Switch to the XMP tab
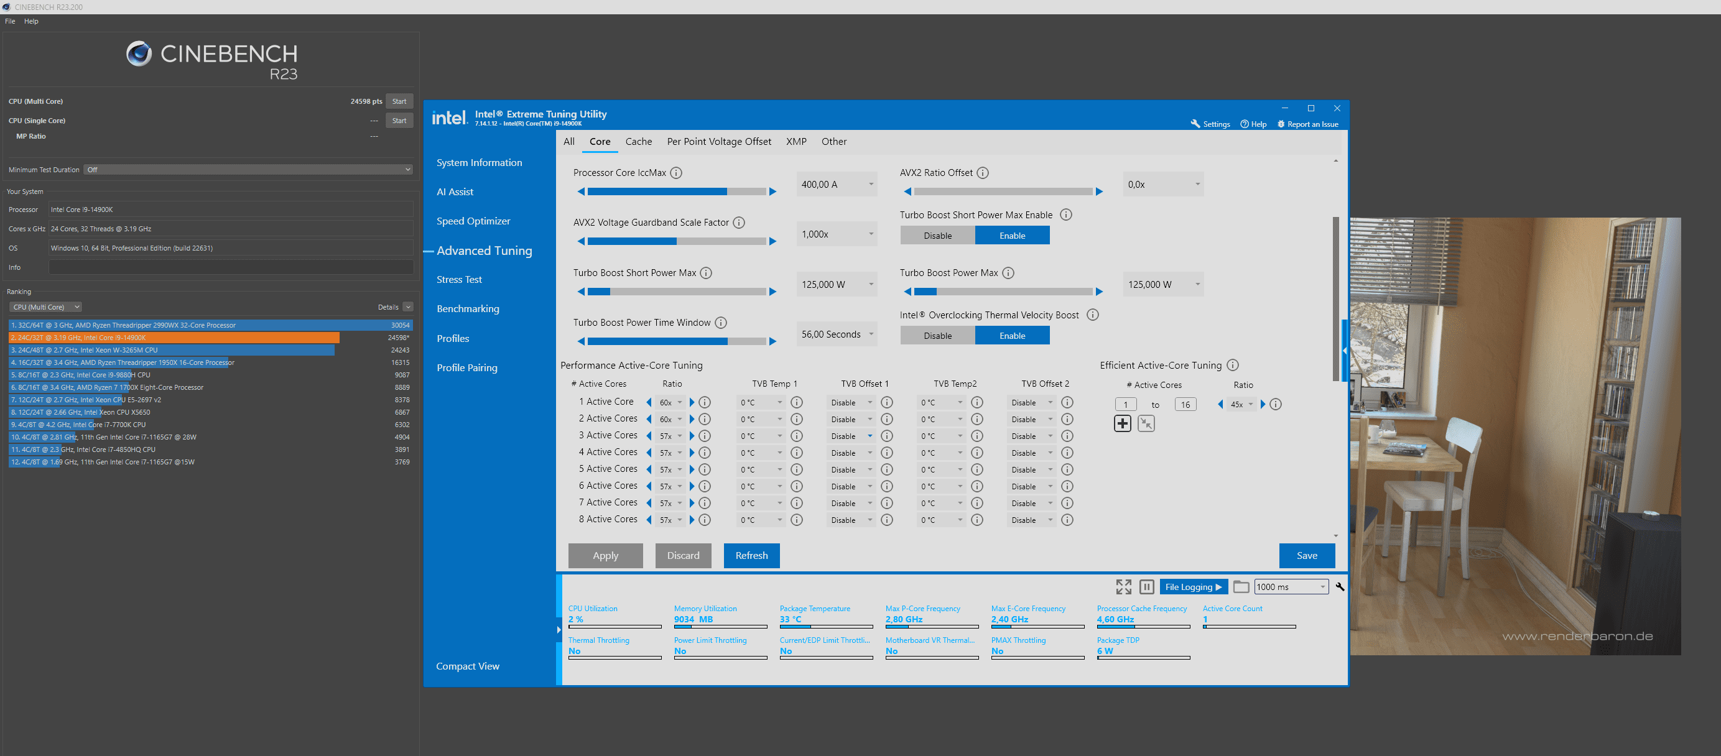 [796, 142]
